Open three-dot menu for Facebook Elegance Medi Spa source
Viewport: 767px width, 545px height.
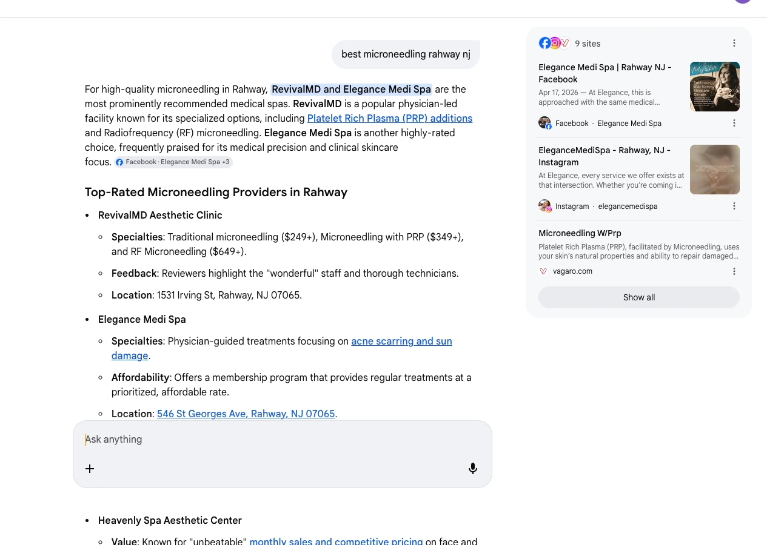(734, 123)
